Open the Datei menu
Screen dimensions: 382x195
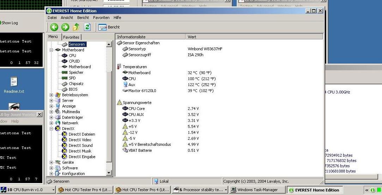[x=52, y=18]
